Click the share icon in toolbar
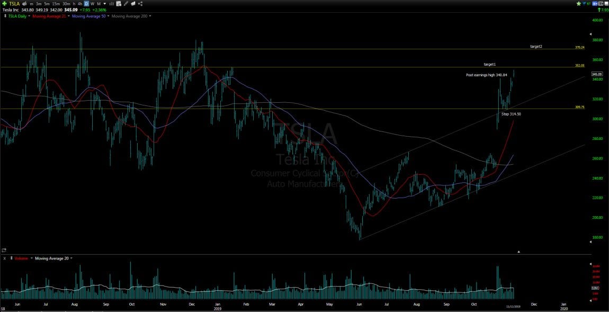Image resolution: width=609 pixels, height=312 pixels. pos(140,4)
